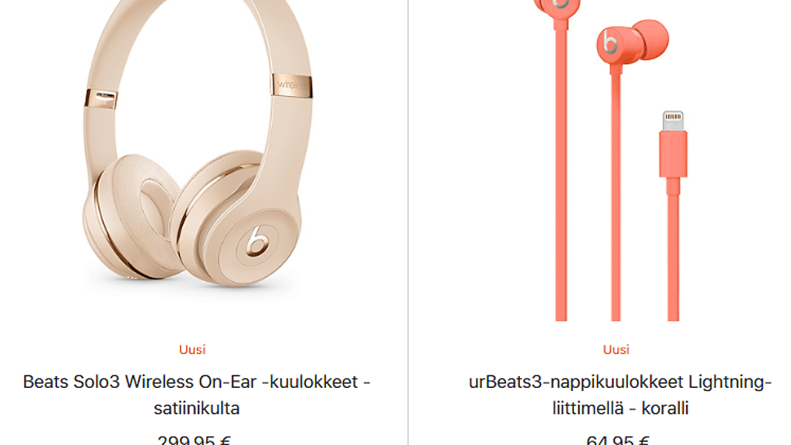Click the 299,95 € price text

[x=194, y=440]
